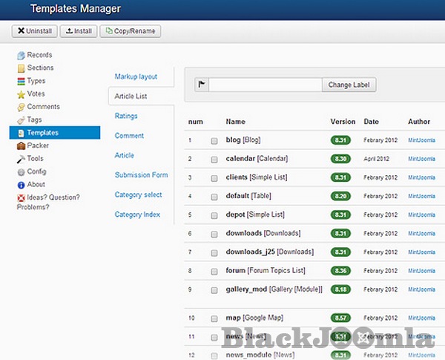Click the Copy/Rename button
445x360 pixels.
pos(131,31)
